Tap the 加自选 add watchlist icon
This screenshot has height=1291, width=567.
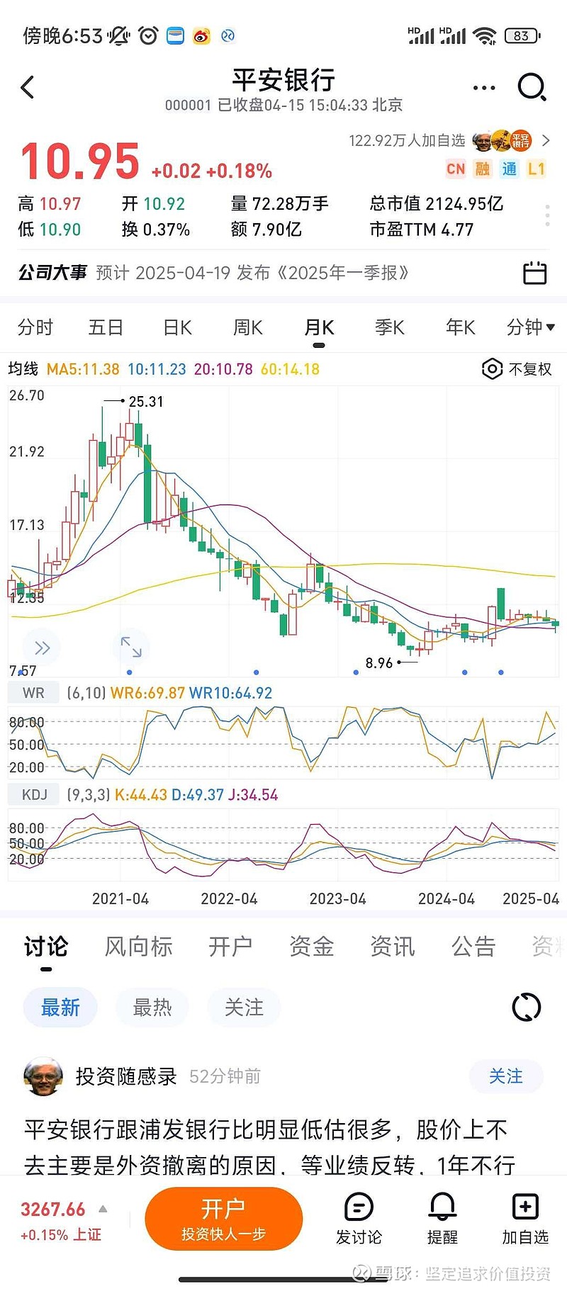525,1207
